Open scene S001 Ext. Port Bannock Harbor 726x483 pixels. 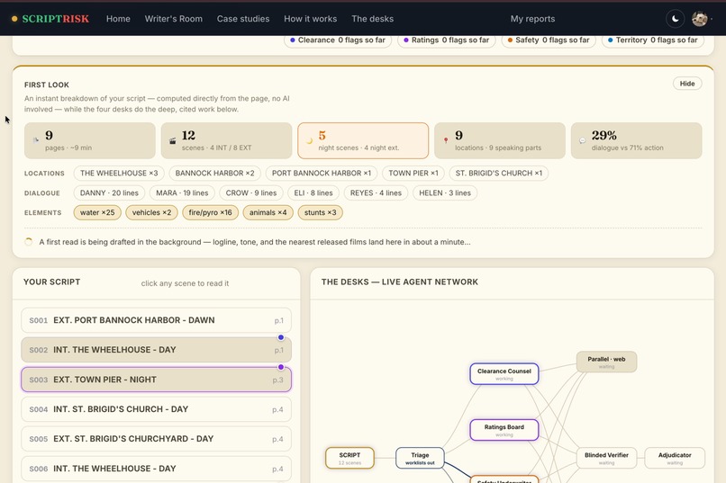point(156,320)
